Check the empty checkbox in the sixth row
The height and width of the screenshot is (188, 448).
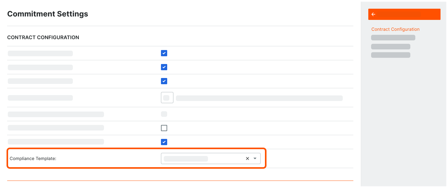(x=164, y=128)
